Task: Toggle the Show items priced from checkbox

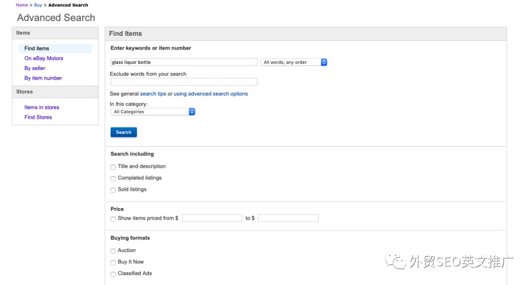Action: click(113, 219)
